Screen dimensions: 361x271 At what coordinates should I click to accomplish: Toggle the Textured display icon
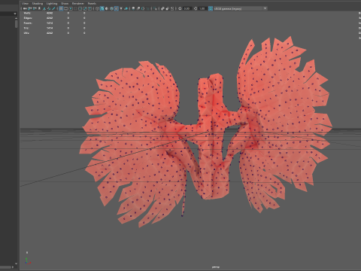click(x=117, y=8)
